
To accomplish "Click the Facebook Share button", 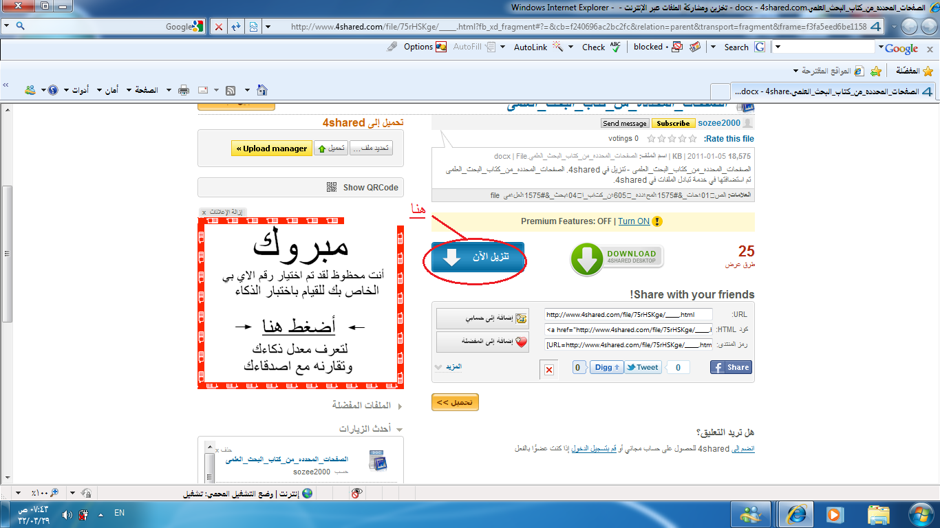I will coord(731,367).
